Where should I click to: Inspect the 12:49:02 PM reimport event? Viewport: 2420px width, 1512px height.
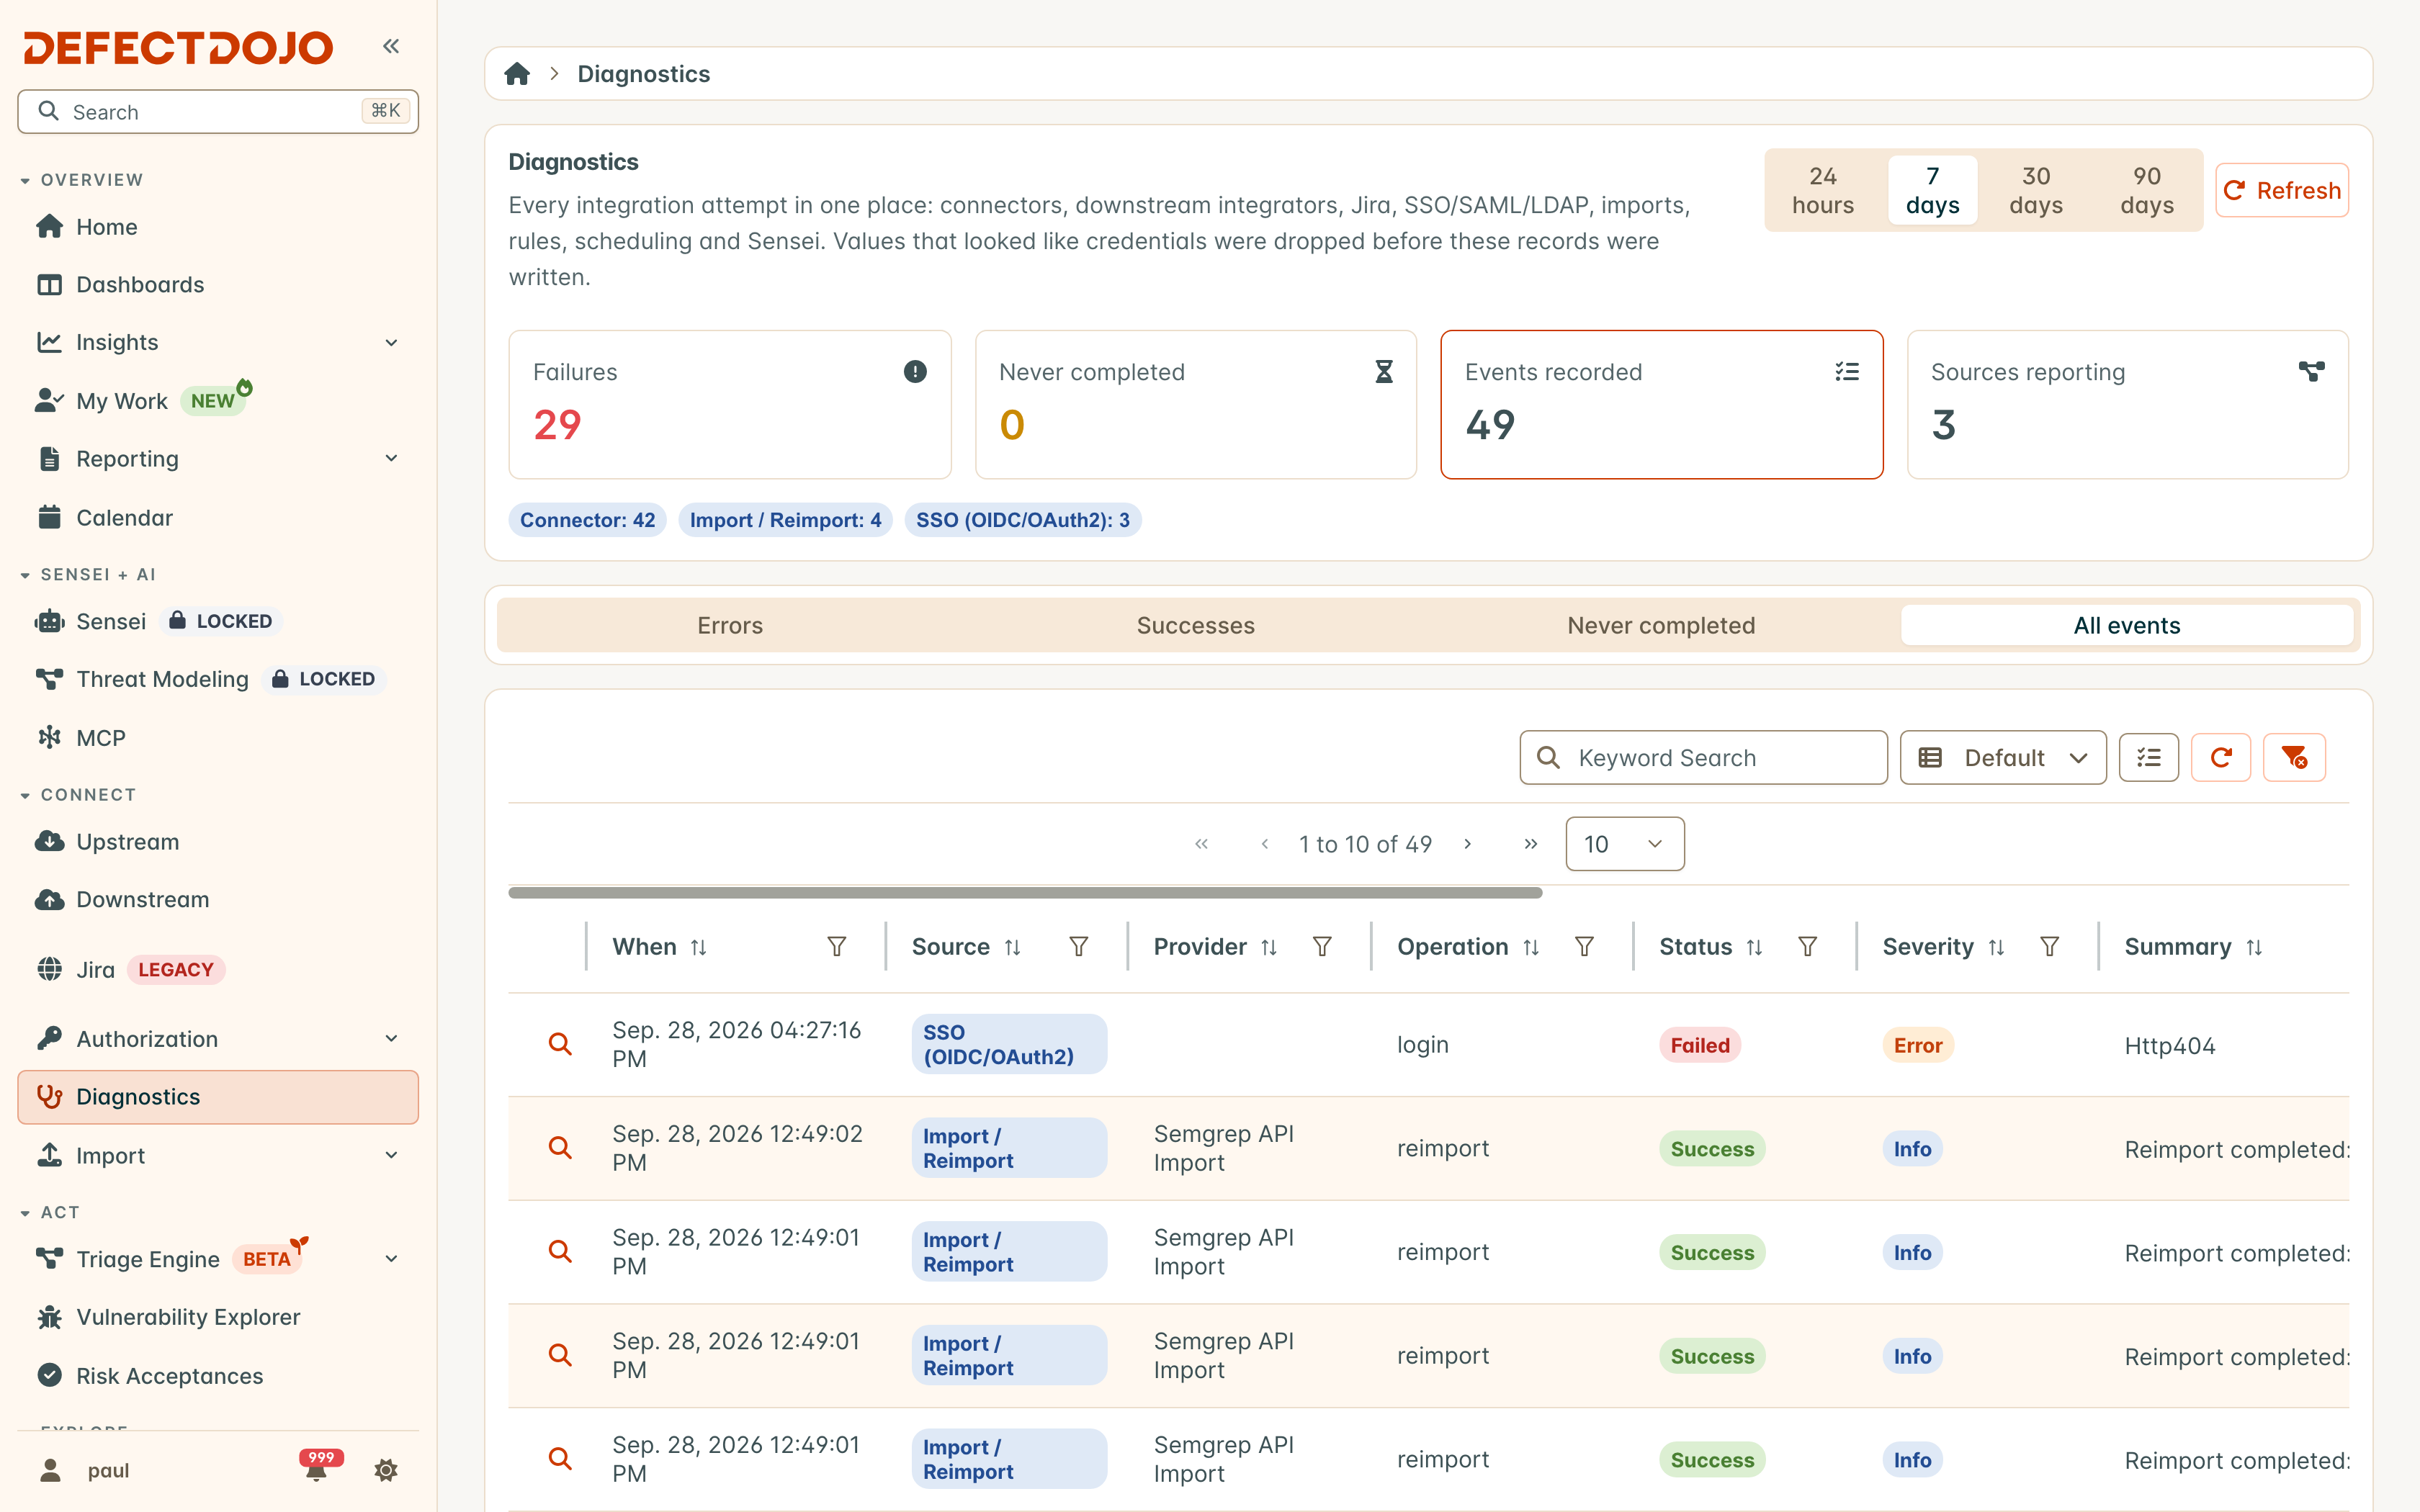click(x=560, y=1148)
